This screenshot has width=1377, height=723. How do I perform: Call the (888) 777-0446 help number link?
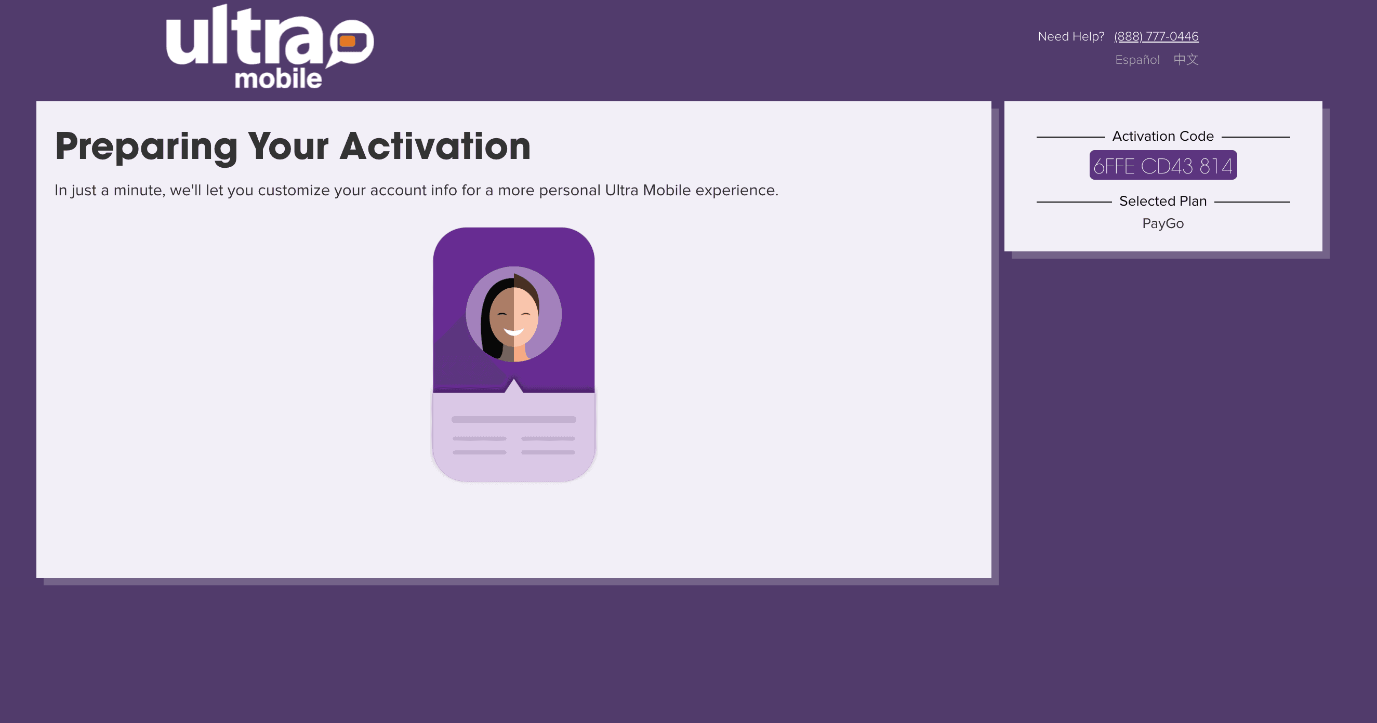pos(1156,36)
